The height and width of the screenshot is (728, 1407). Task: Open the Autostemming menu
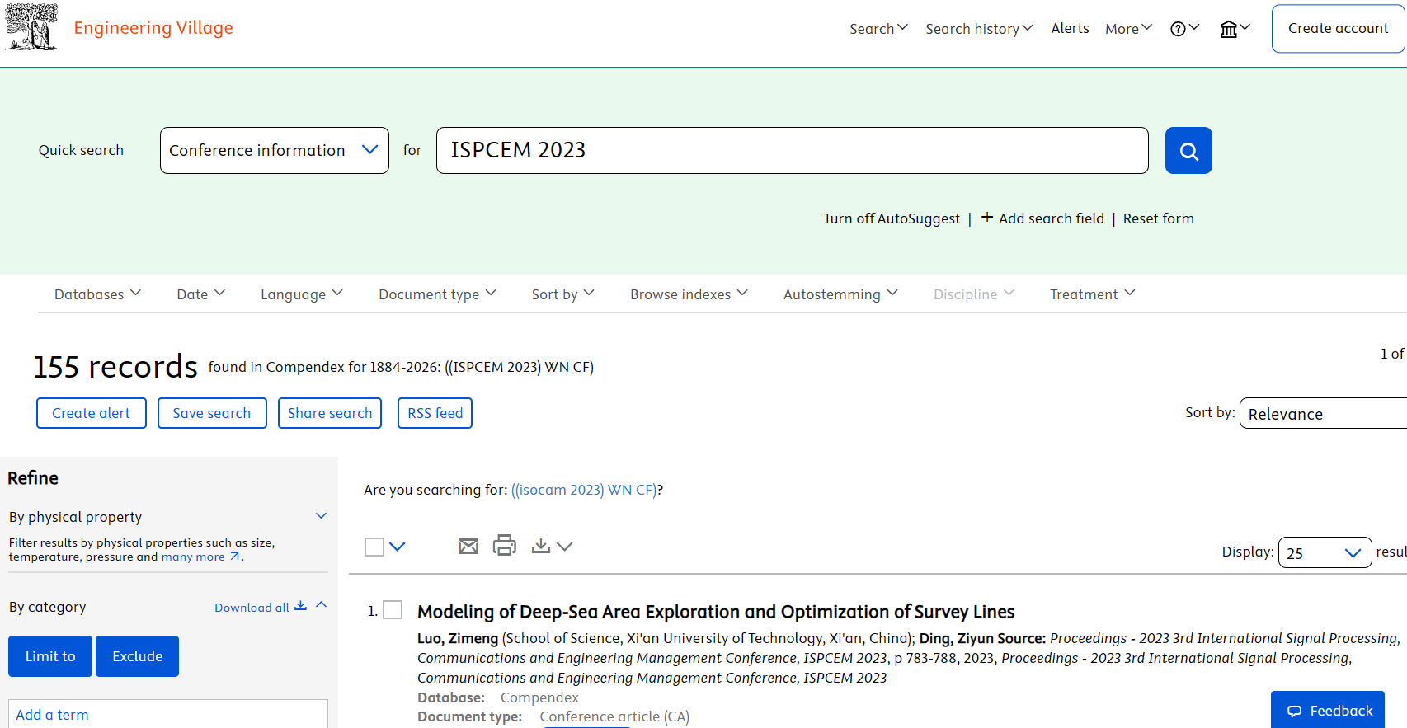[x=840, y=294]
